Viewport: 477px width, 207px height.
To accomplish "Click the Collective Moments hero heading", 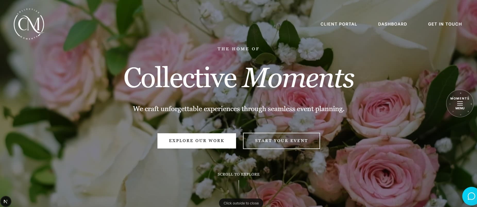I will (x=238, y=77).
